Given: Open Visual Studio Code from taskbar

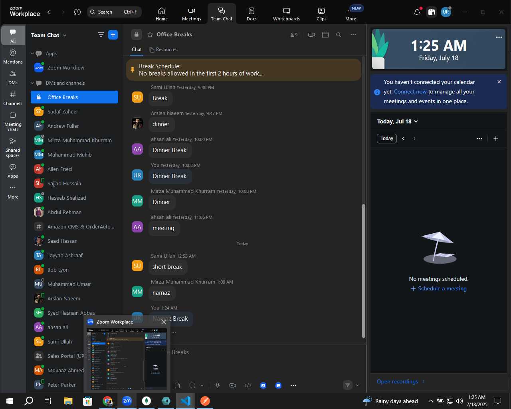Looking at the screenshot, I should click(186, 401).
